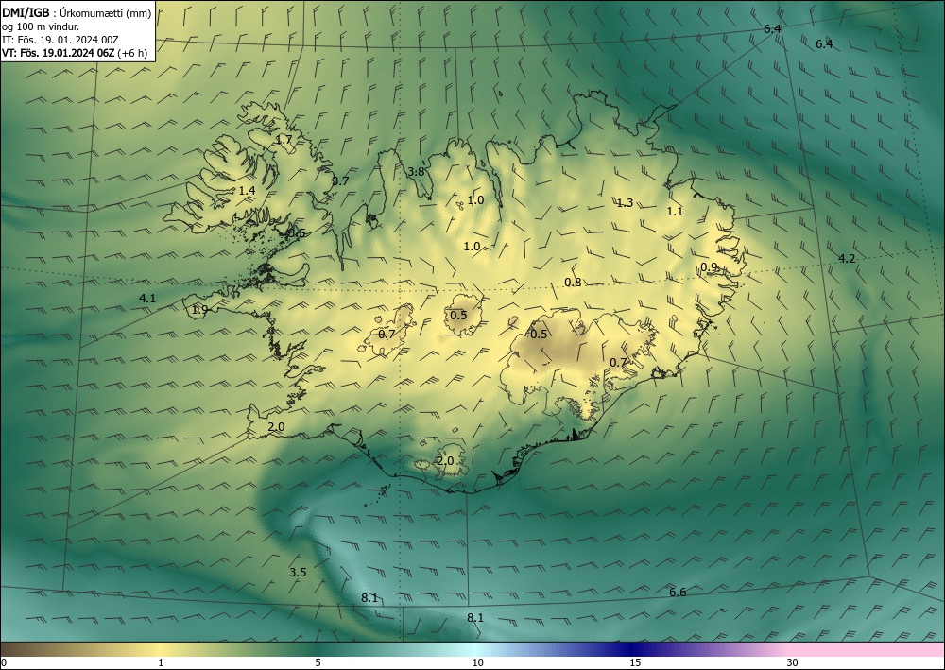The height and width of the screenshot is (670, 945).
Task: Click the 3.8 value label
Action: point(416,172)
